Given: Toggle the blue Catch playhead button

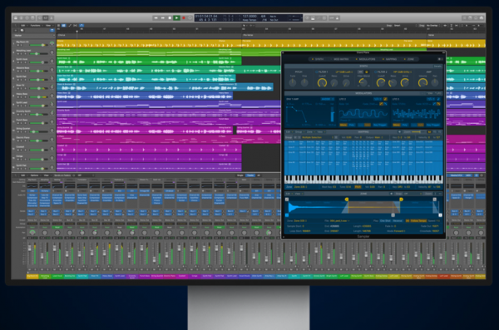Looking at the screenshot, I should (82, 26).
